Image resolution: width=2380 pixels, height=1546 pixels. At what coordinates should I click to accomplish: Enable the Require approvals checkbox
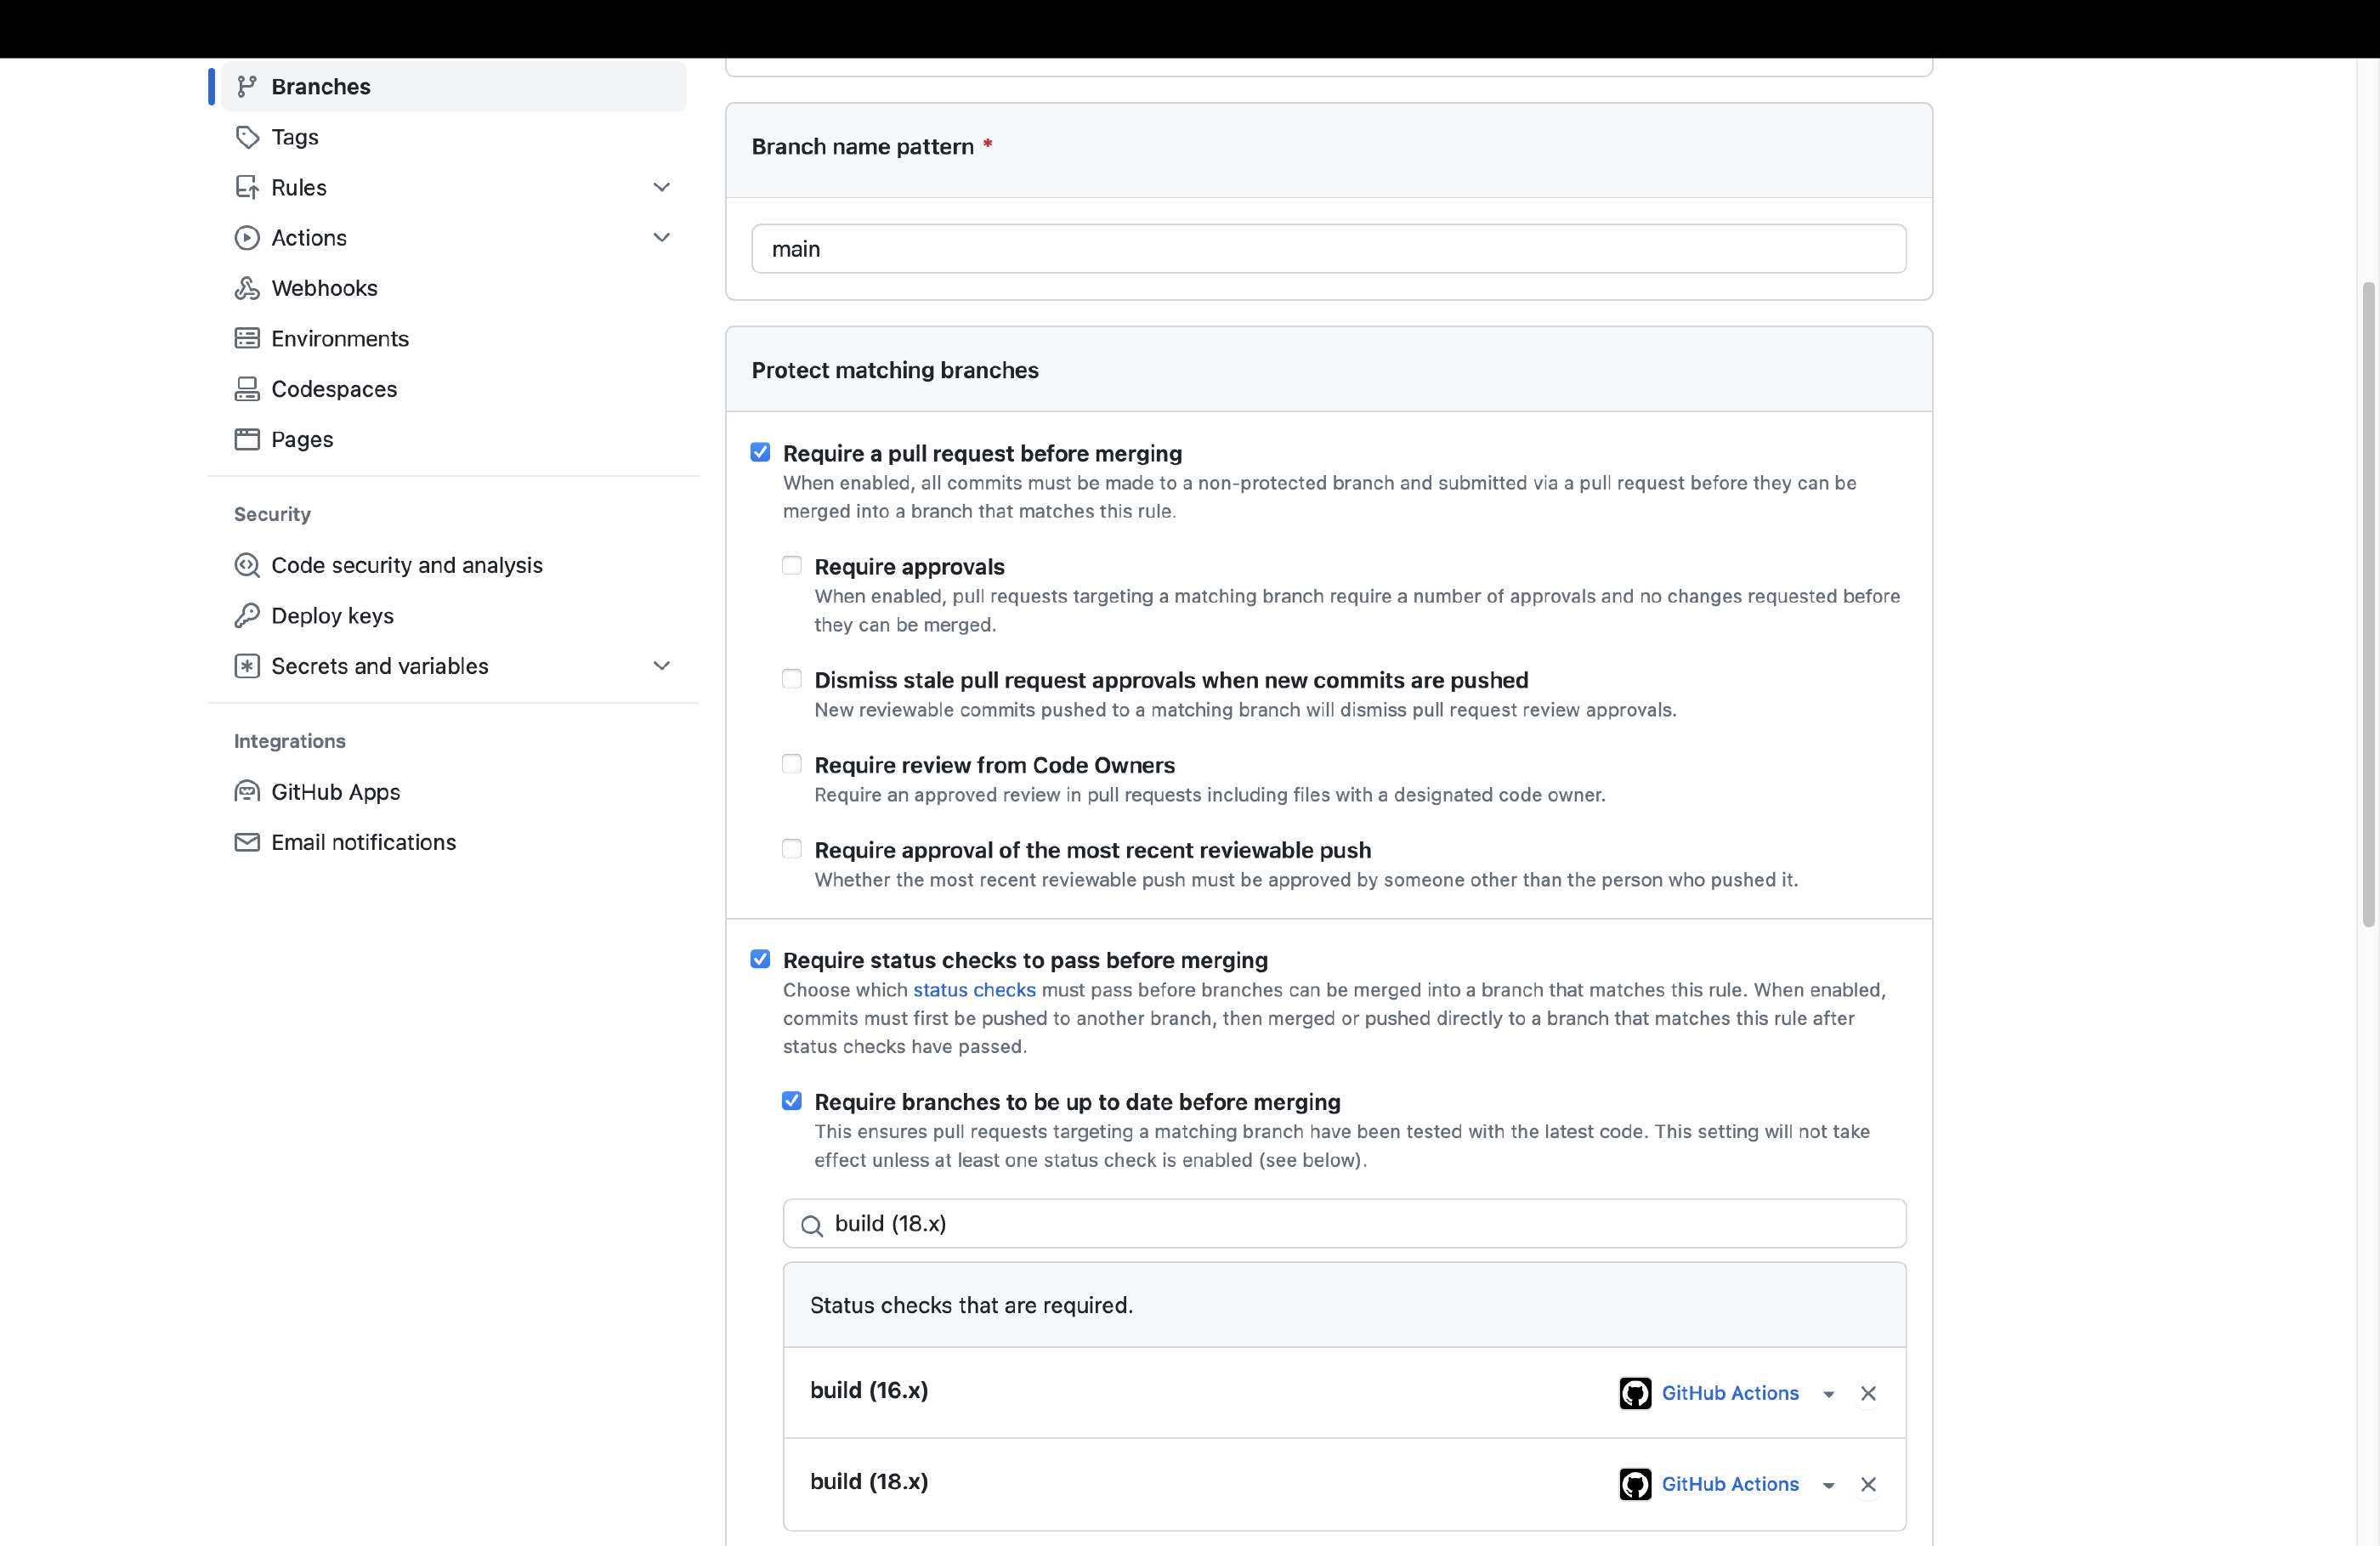click(792, 566)
